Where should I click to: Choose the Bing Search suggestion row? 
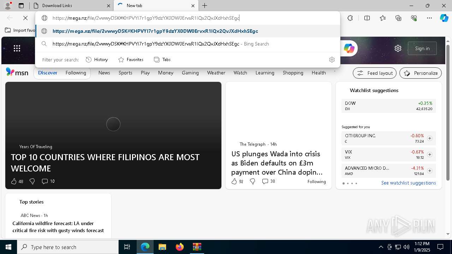tap(188, 44)
